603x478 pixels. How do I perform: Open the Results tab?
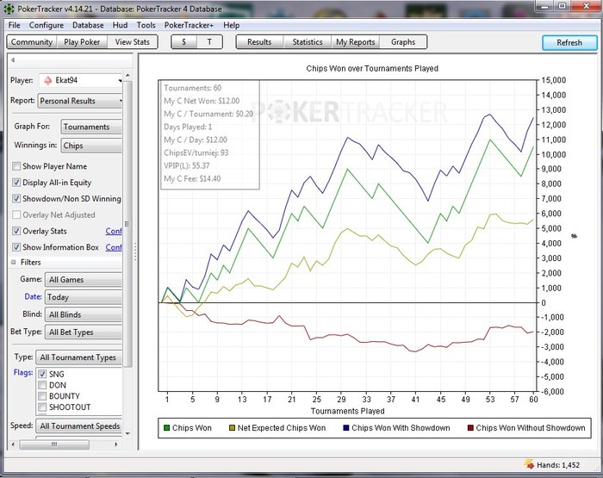click(259, 42)
